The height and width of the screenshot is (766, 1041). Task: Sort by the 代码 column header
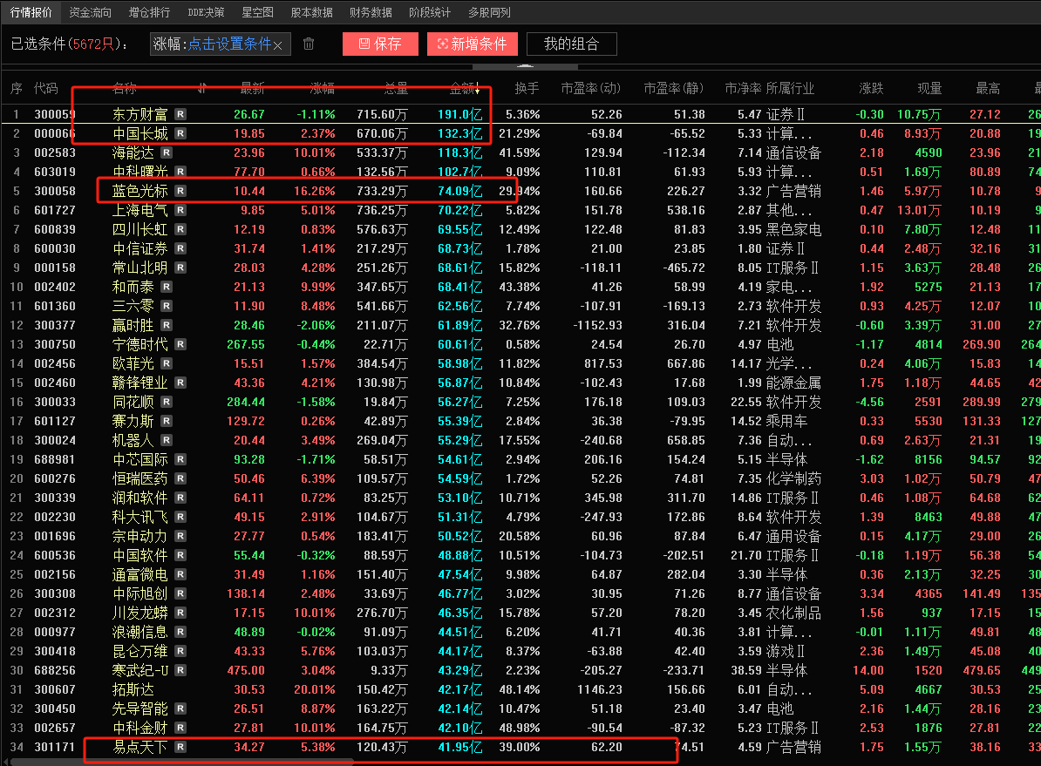coord(46,88)
